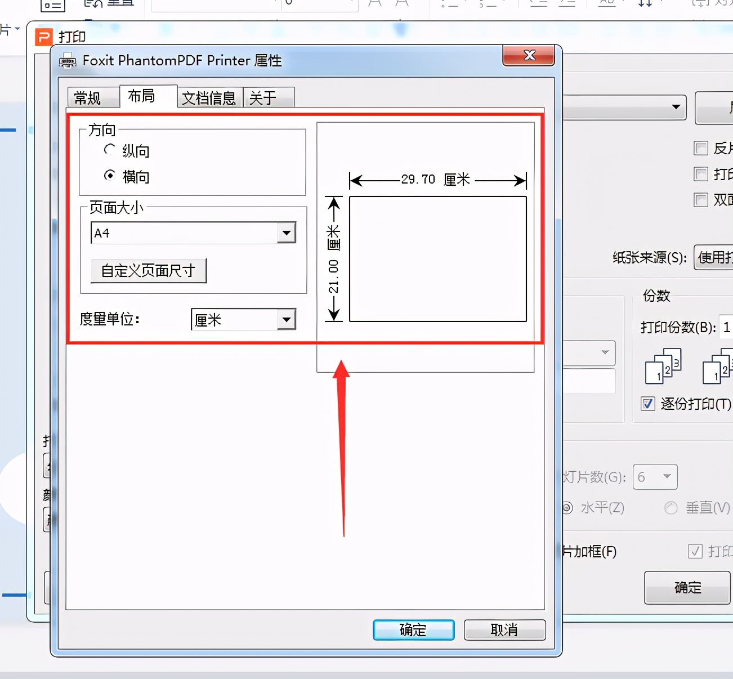Click the printer icon in the properties dialog title
Screen dimensions: 733x679
tap(68, 61)
